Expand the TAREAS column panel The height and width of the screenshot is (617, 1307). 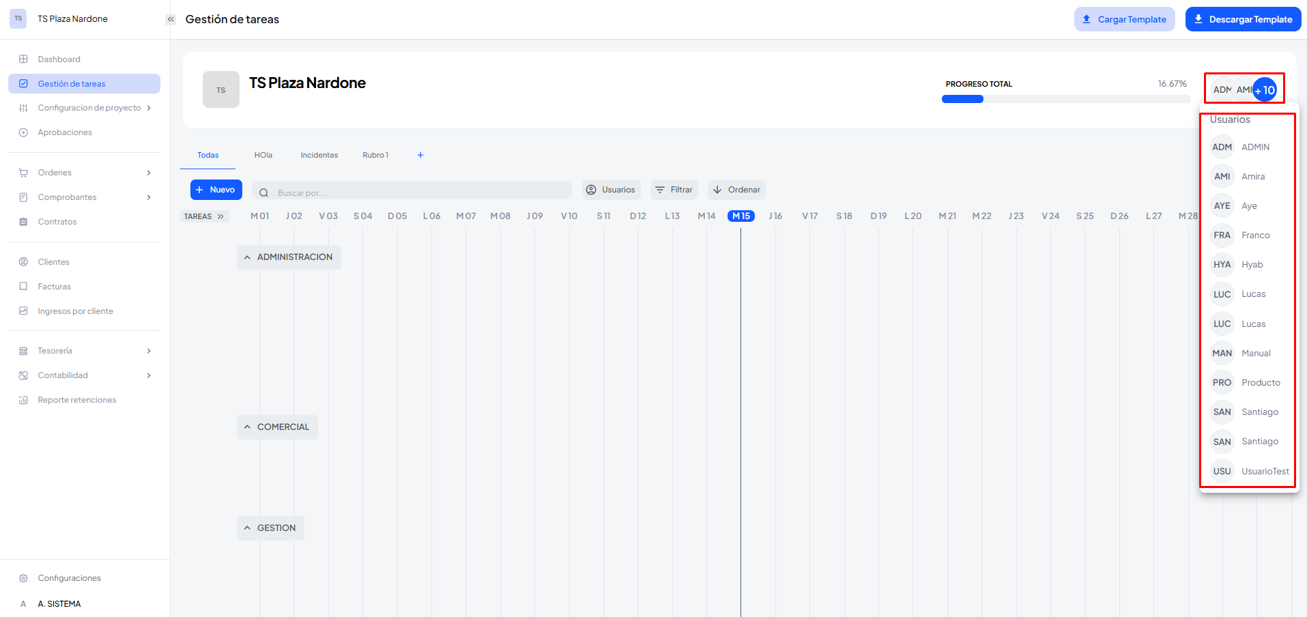tap(220, 216)
